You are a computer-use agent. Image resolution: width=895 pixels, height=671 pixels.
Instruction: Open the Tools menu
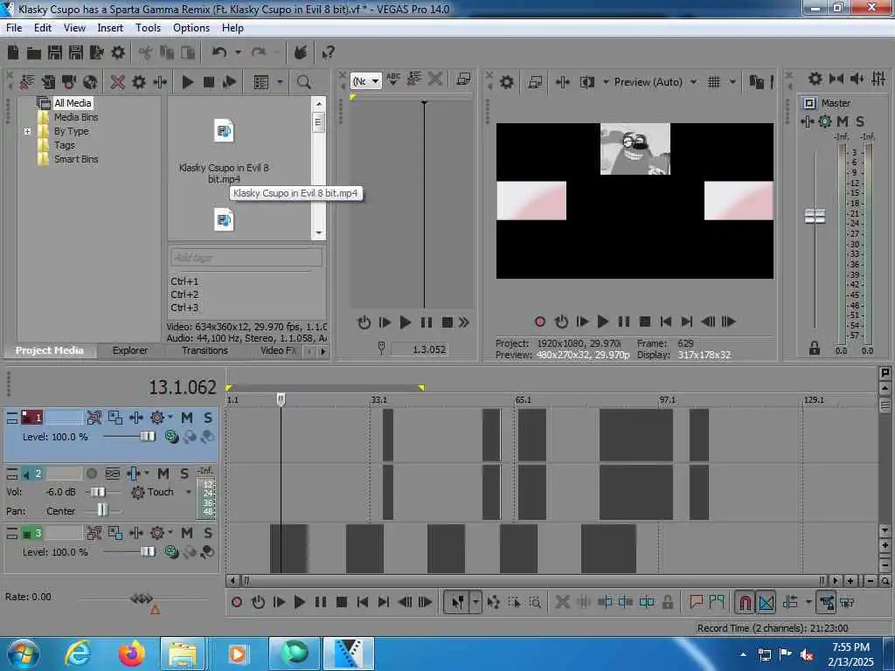tap(148, 28)
